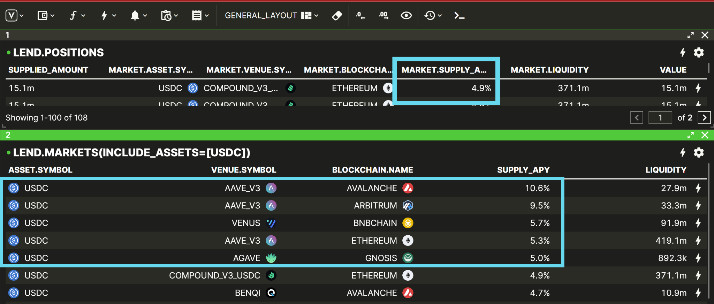Expand panel 2 to full screen

[x=690, y=135]
